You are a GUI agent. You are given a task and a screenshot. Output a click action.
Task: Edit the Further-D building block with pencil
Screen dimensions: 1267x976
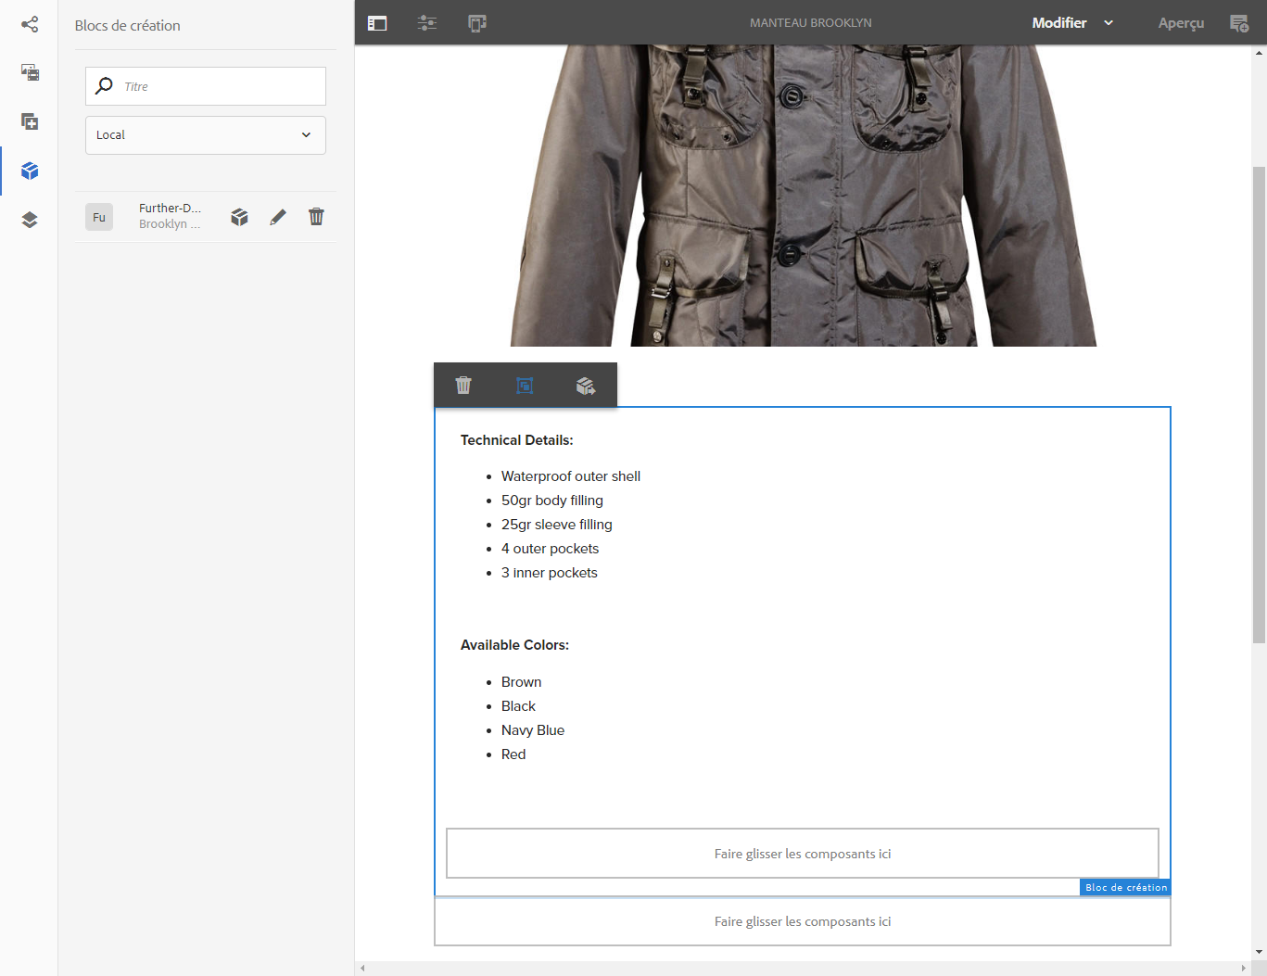(278, 217)
